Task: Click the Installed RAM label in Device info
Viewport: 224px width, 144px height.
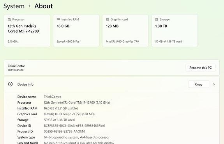Action: click(27, 108)
